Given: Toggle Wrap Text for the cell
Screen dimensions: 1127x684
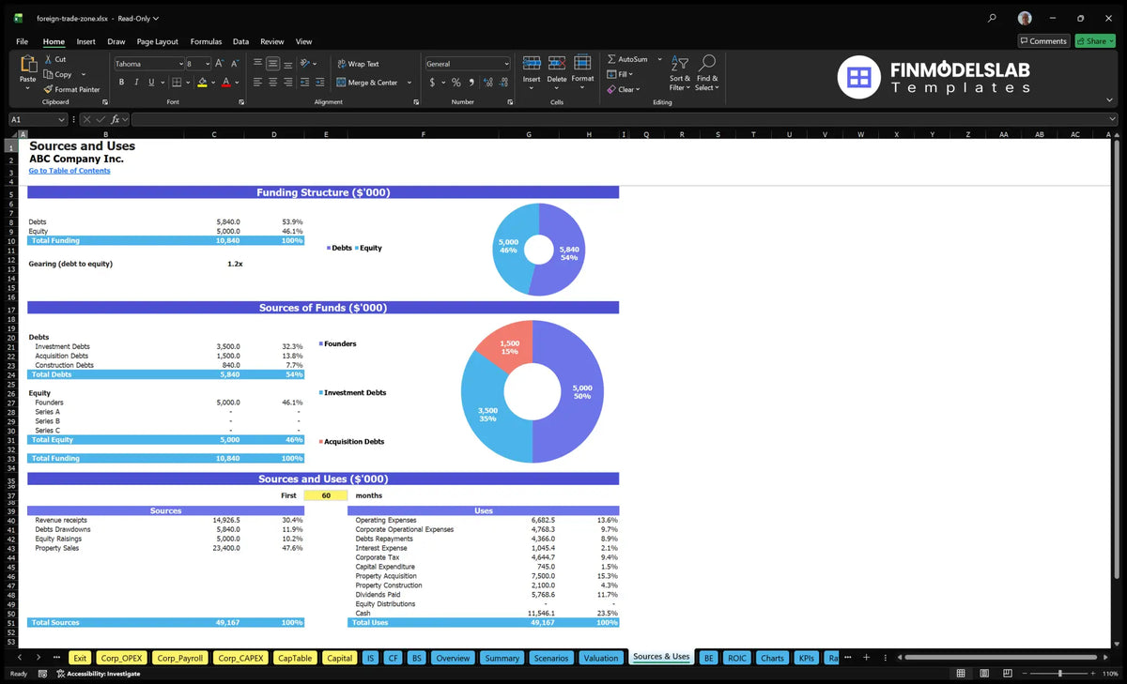Looking at the screenshot, I should click(358, 64).
